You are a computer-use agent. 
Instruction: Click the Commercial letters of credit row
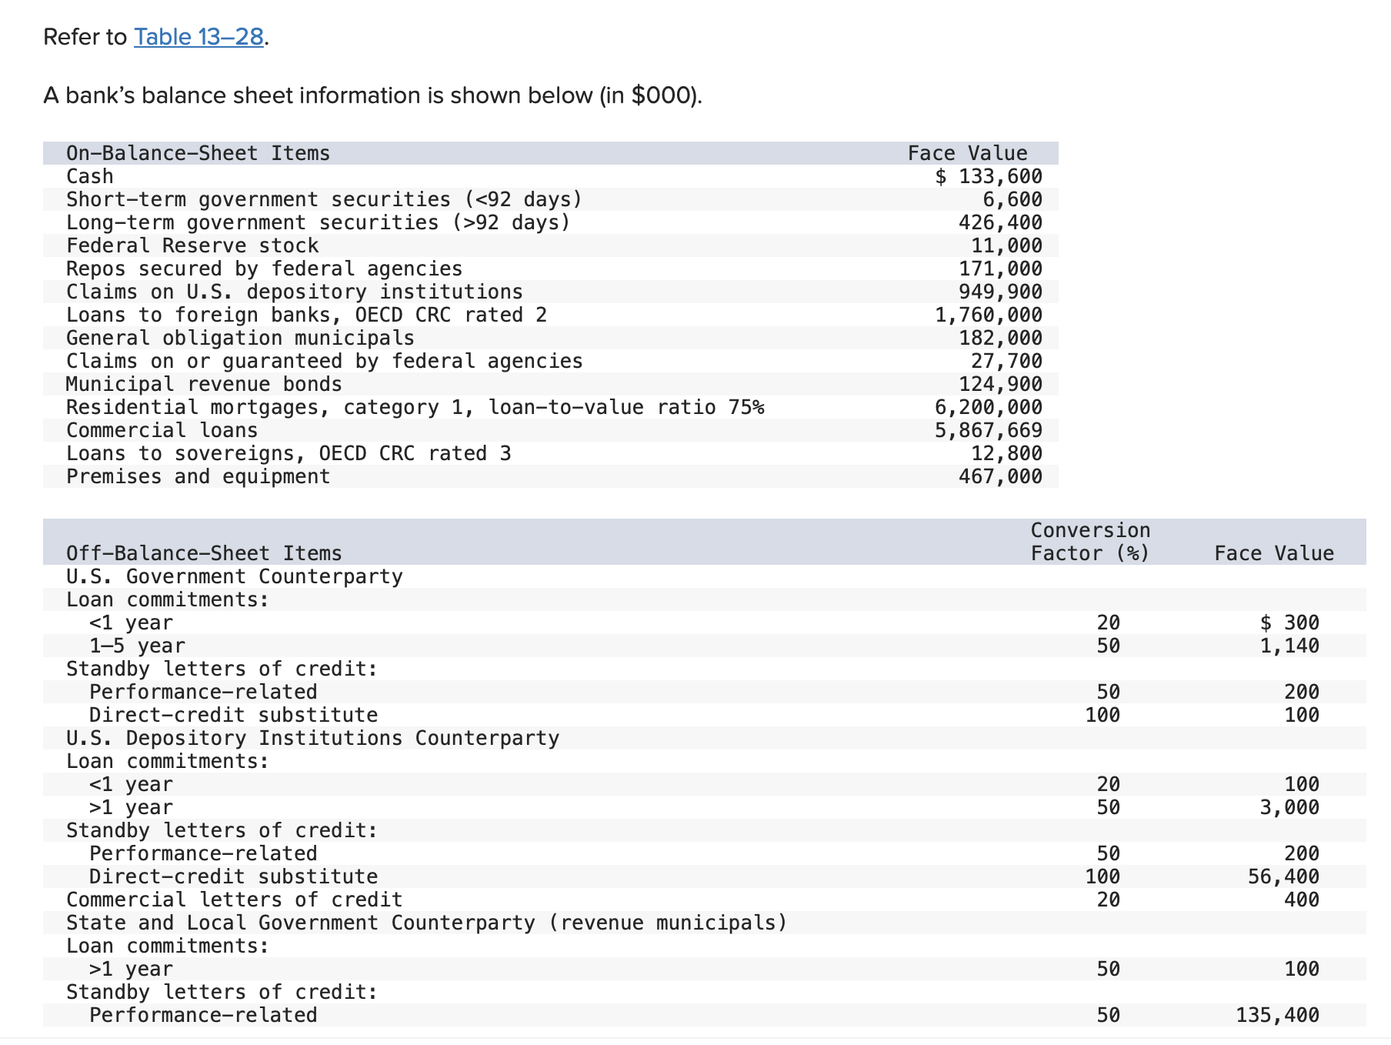click(x=232, y=898)
